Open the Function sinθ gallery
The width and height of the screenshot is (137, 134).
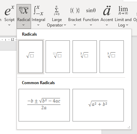tap(91, 16)
